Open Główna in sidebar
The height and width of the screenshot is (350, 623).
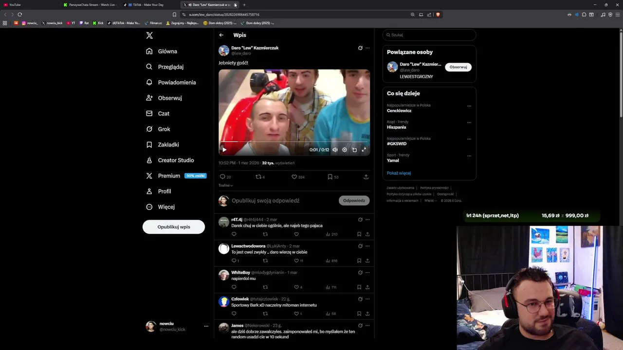pos(162,51)
